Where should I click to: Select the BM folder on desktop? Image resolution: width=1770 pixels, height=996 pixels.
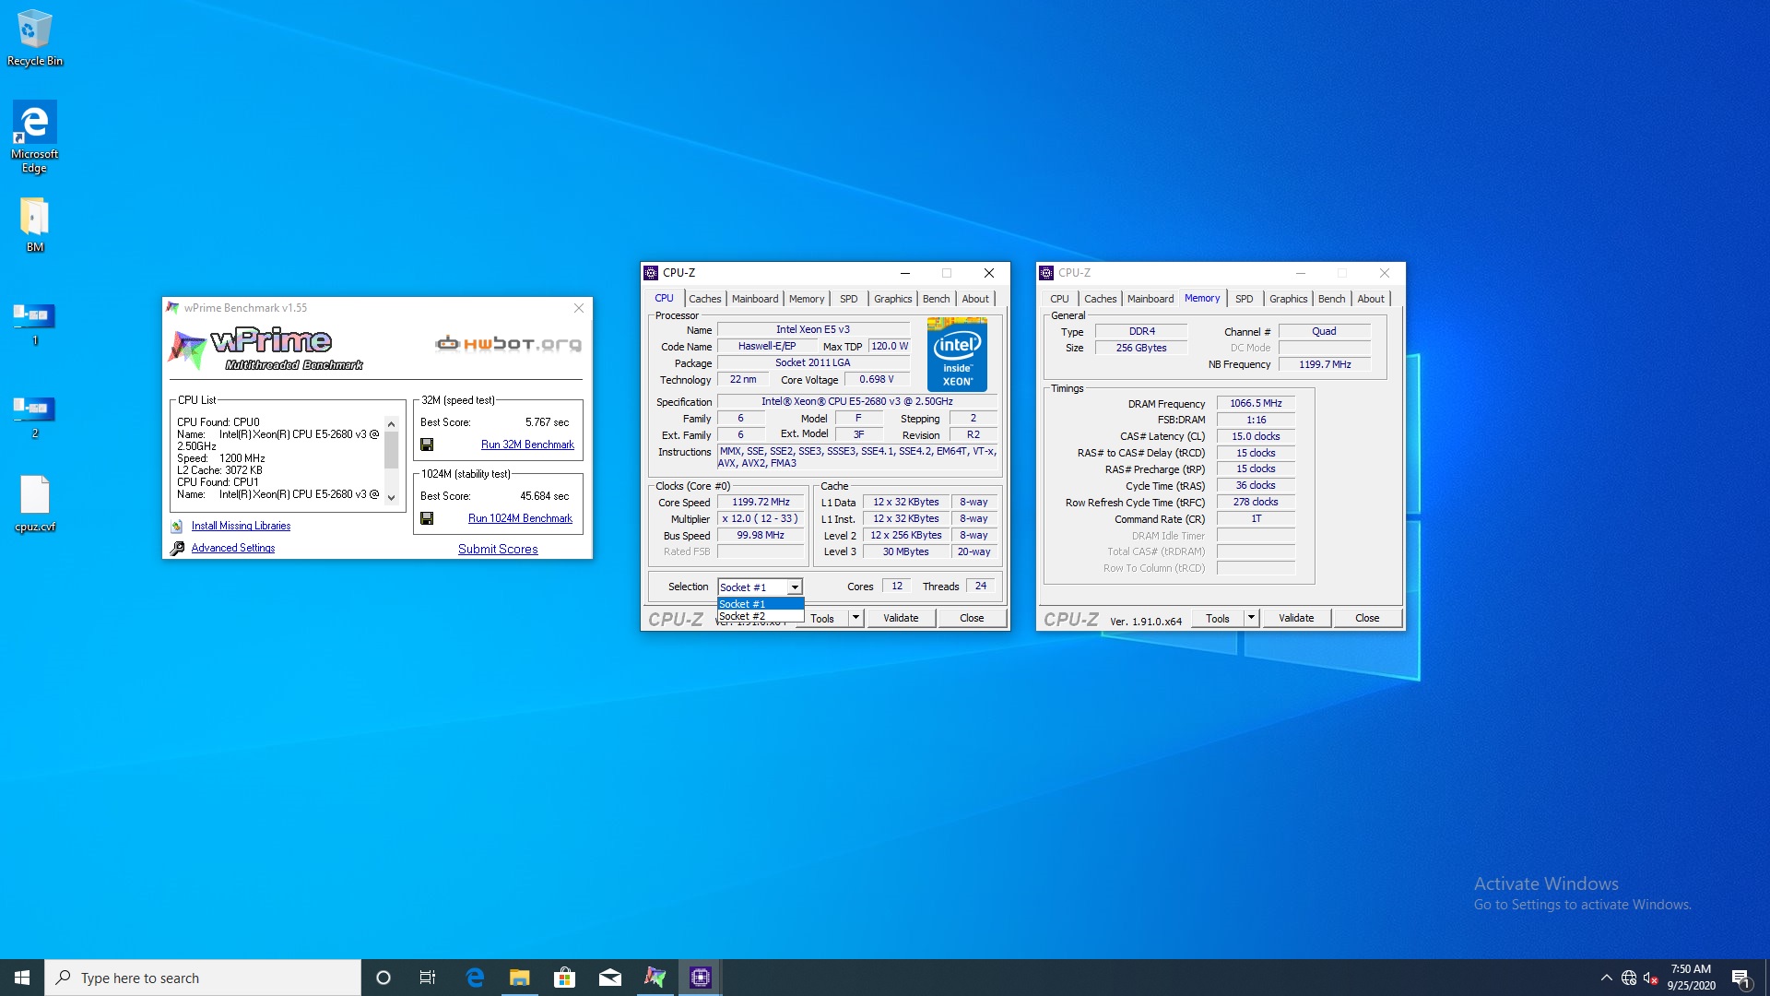coord(34,224)
